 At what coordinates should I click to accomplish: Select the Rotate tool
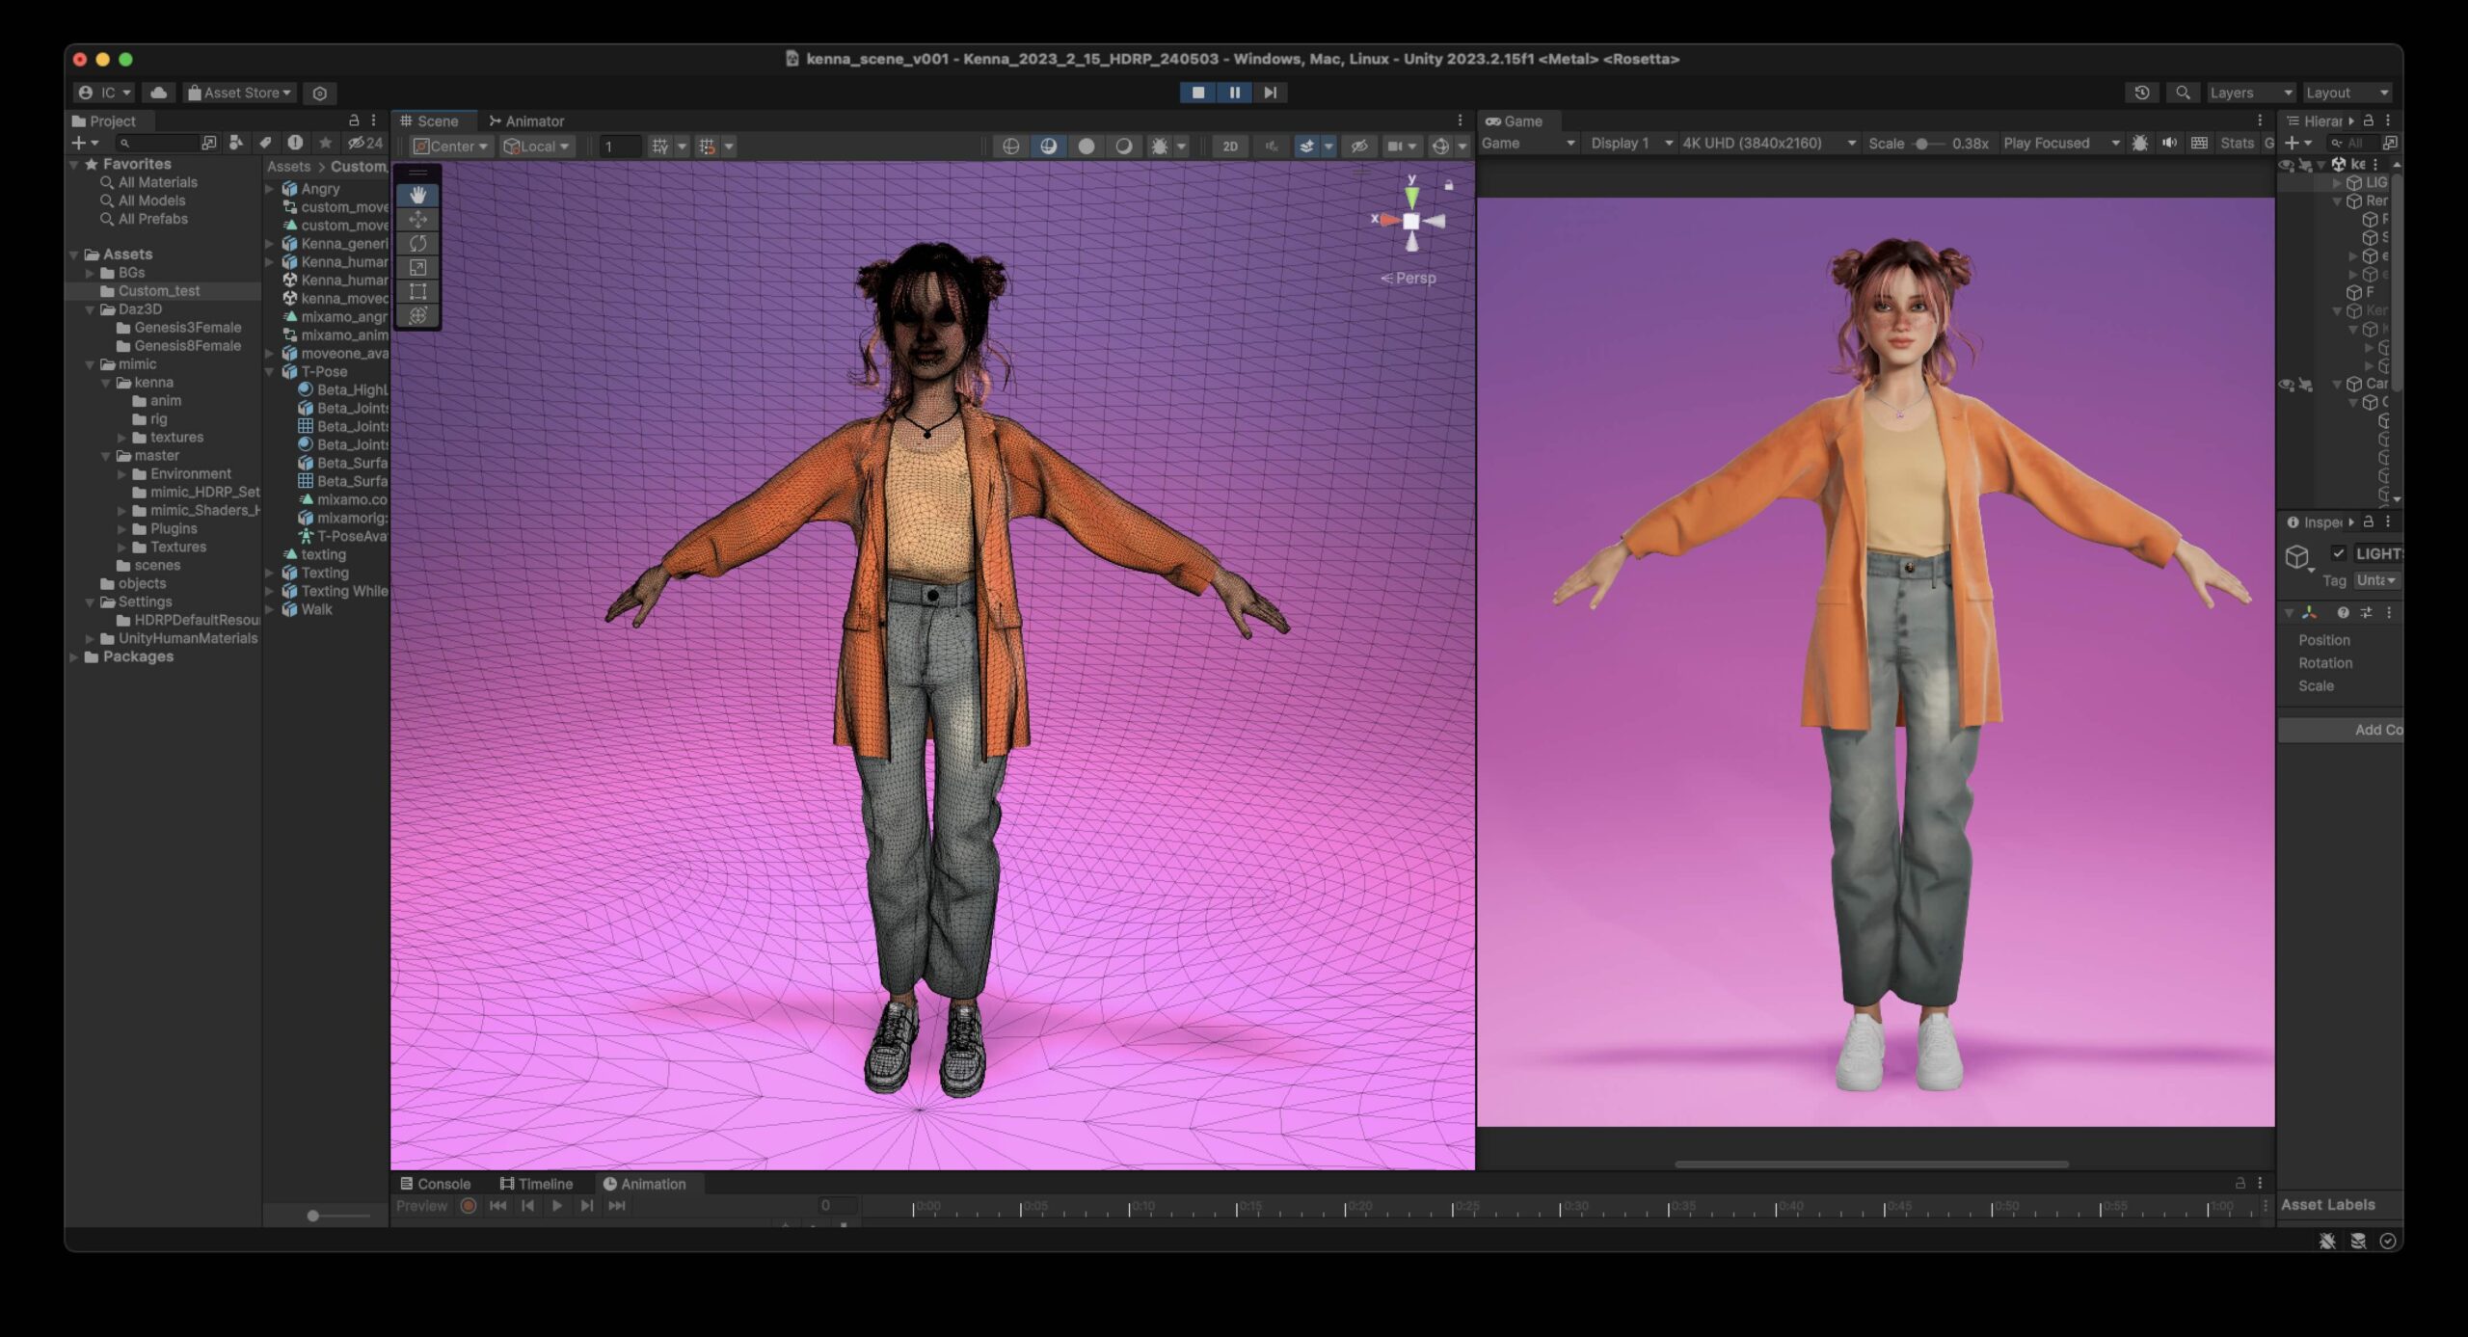[418, 243]
